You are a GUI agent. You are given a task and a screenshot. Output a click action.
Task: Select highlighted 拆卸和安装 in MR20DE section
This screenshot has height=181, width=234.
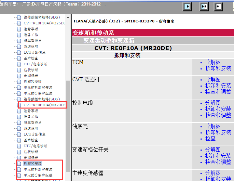pyautogui.click(x=33, y=163)
